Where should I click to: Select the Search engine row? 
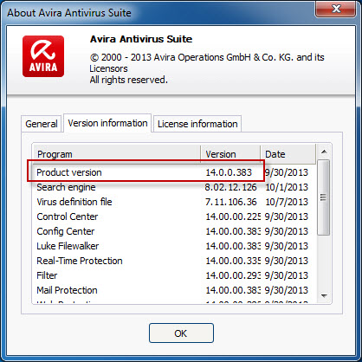click(x=175, y=187)
